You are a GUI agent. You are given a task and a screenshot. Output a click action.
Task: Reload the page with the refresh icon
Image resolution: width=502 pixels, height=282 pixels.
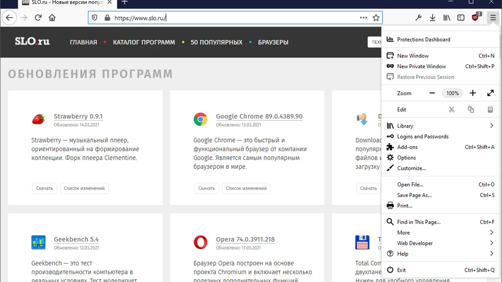point(38,18)
